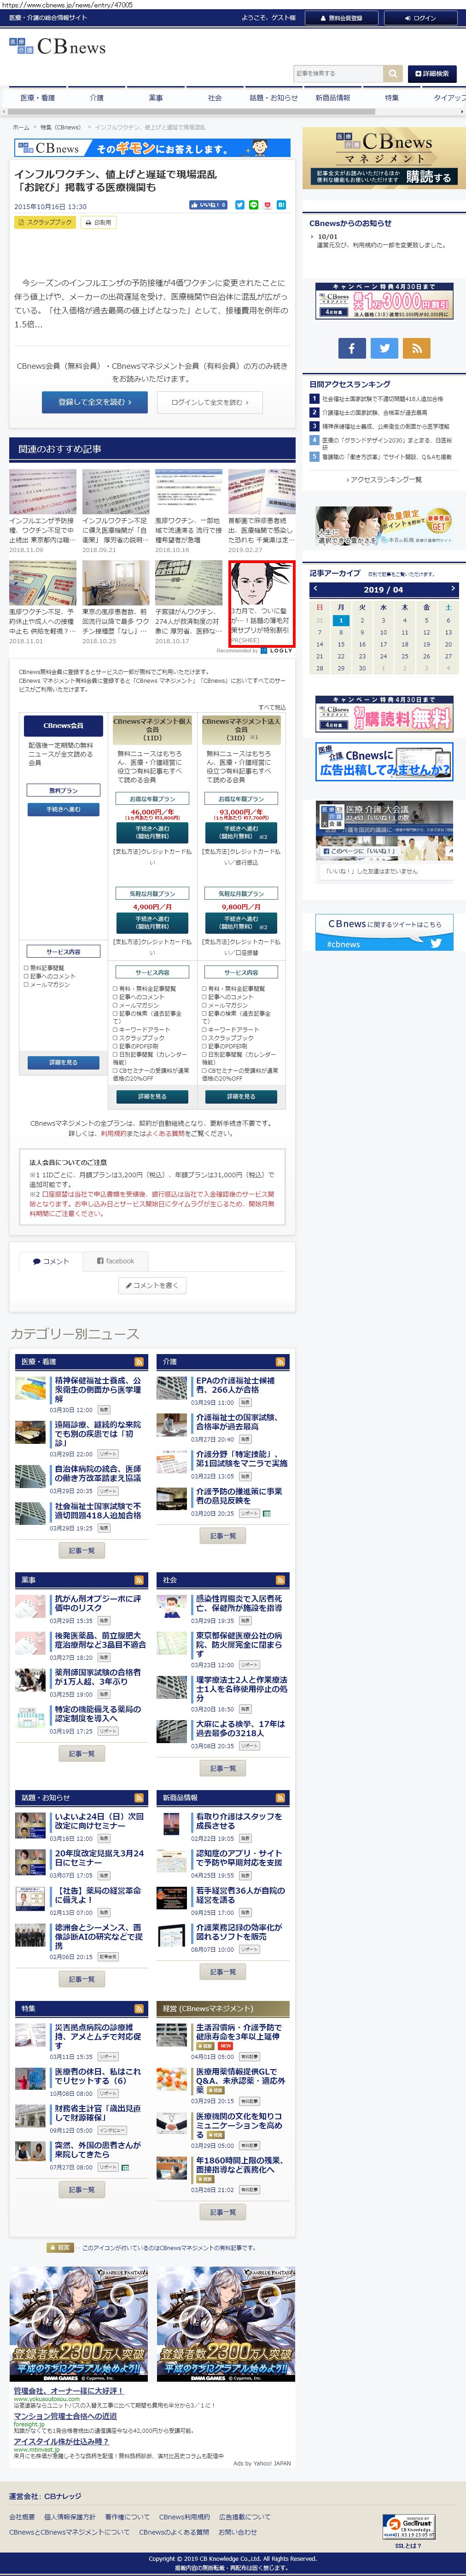Image resolution: width=466 pixels, height=2576 pixels.
Task: Switch to the facebook comments tab
Action: coord(115,1261)
